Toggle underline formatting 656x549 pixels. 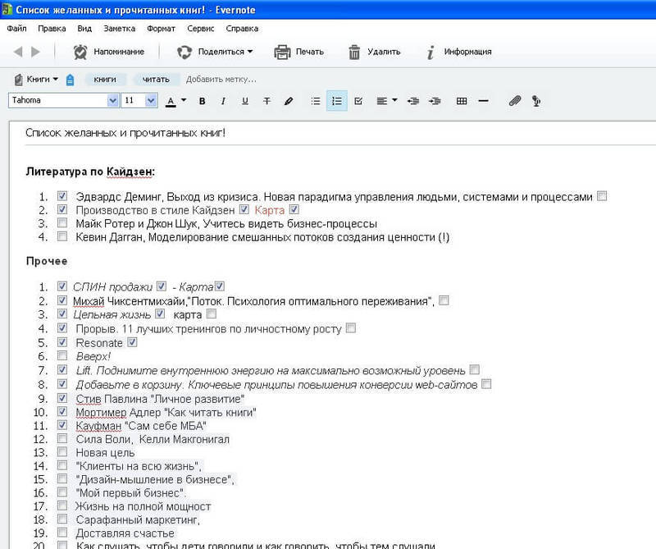click(245, 101)
